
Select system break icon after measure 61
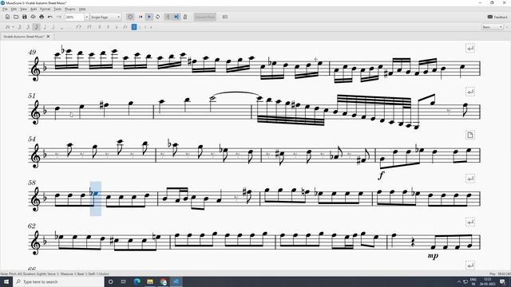470,179
